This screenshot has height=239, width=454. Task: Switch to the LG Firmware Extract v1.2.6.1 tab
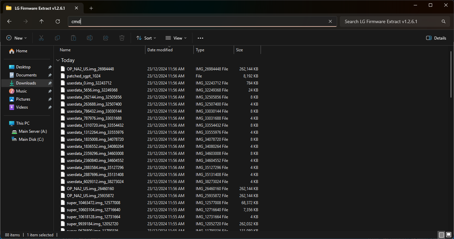(x=40, y=8)
